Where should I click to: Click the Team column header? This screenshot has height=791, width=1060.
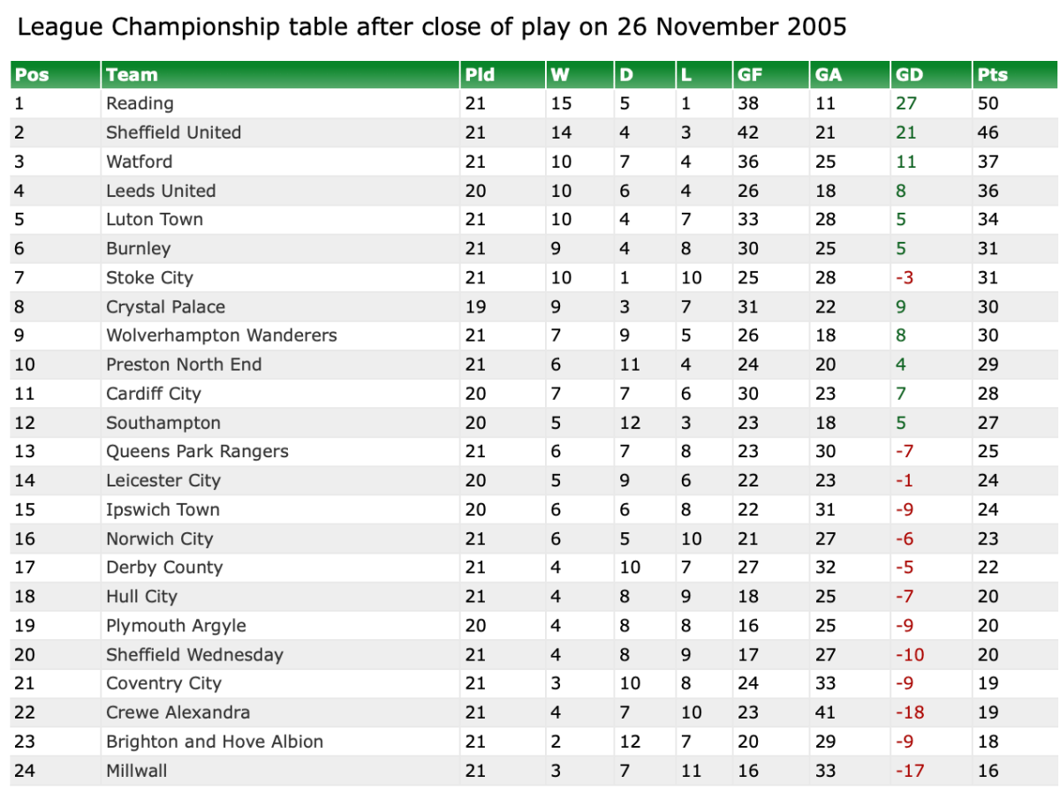coord(132,75)
